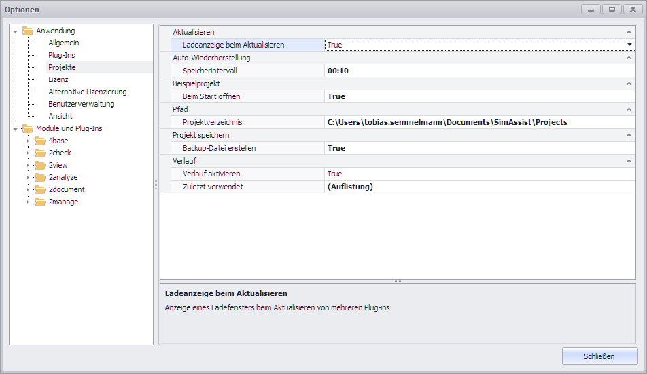647x374 pixels.
Task: Select the 2document module label
Action: point(67,189)
